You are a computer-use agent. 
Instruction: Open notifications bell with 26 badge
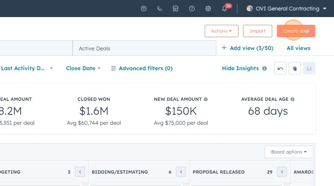pos(224,9)
